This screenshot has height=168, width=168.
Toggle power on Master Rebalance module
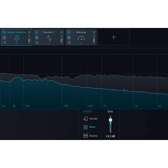[4, 32]
